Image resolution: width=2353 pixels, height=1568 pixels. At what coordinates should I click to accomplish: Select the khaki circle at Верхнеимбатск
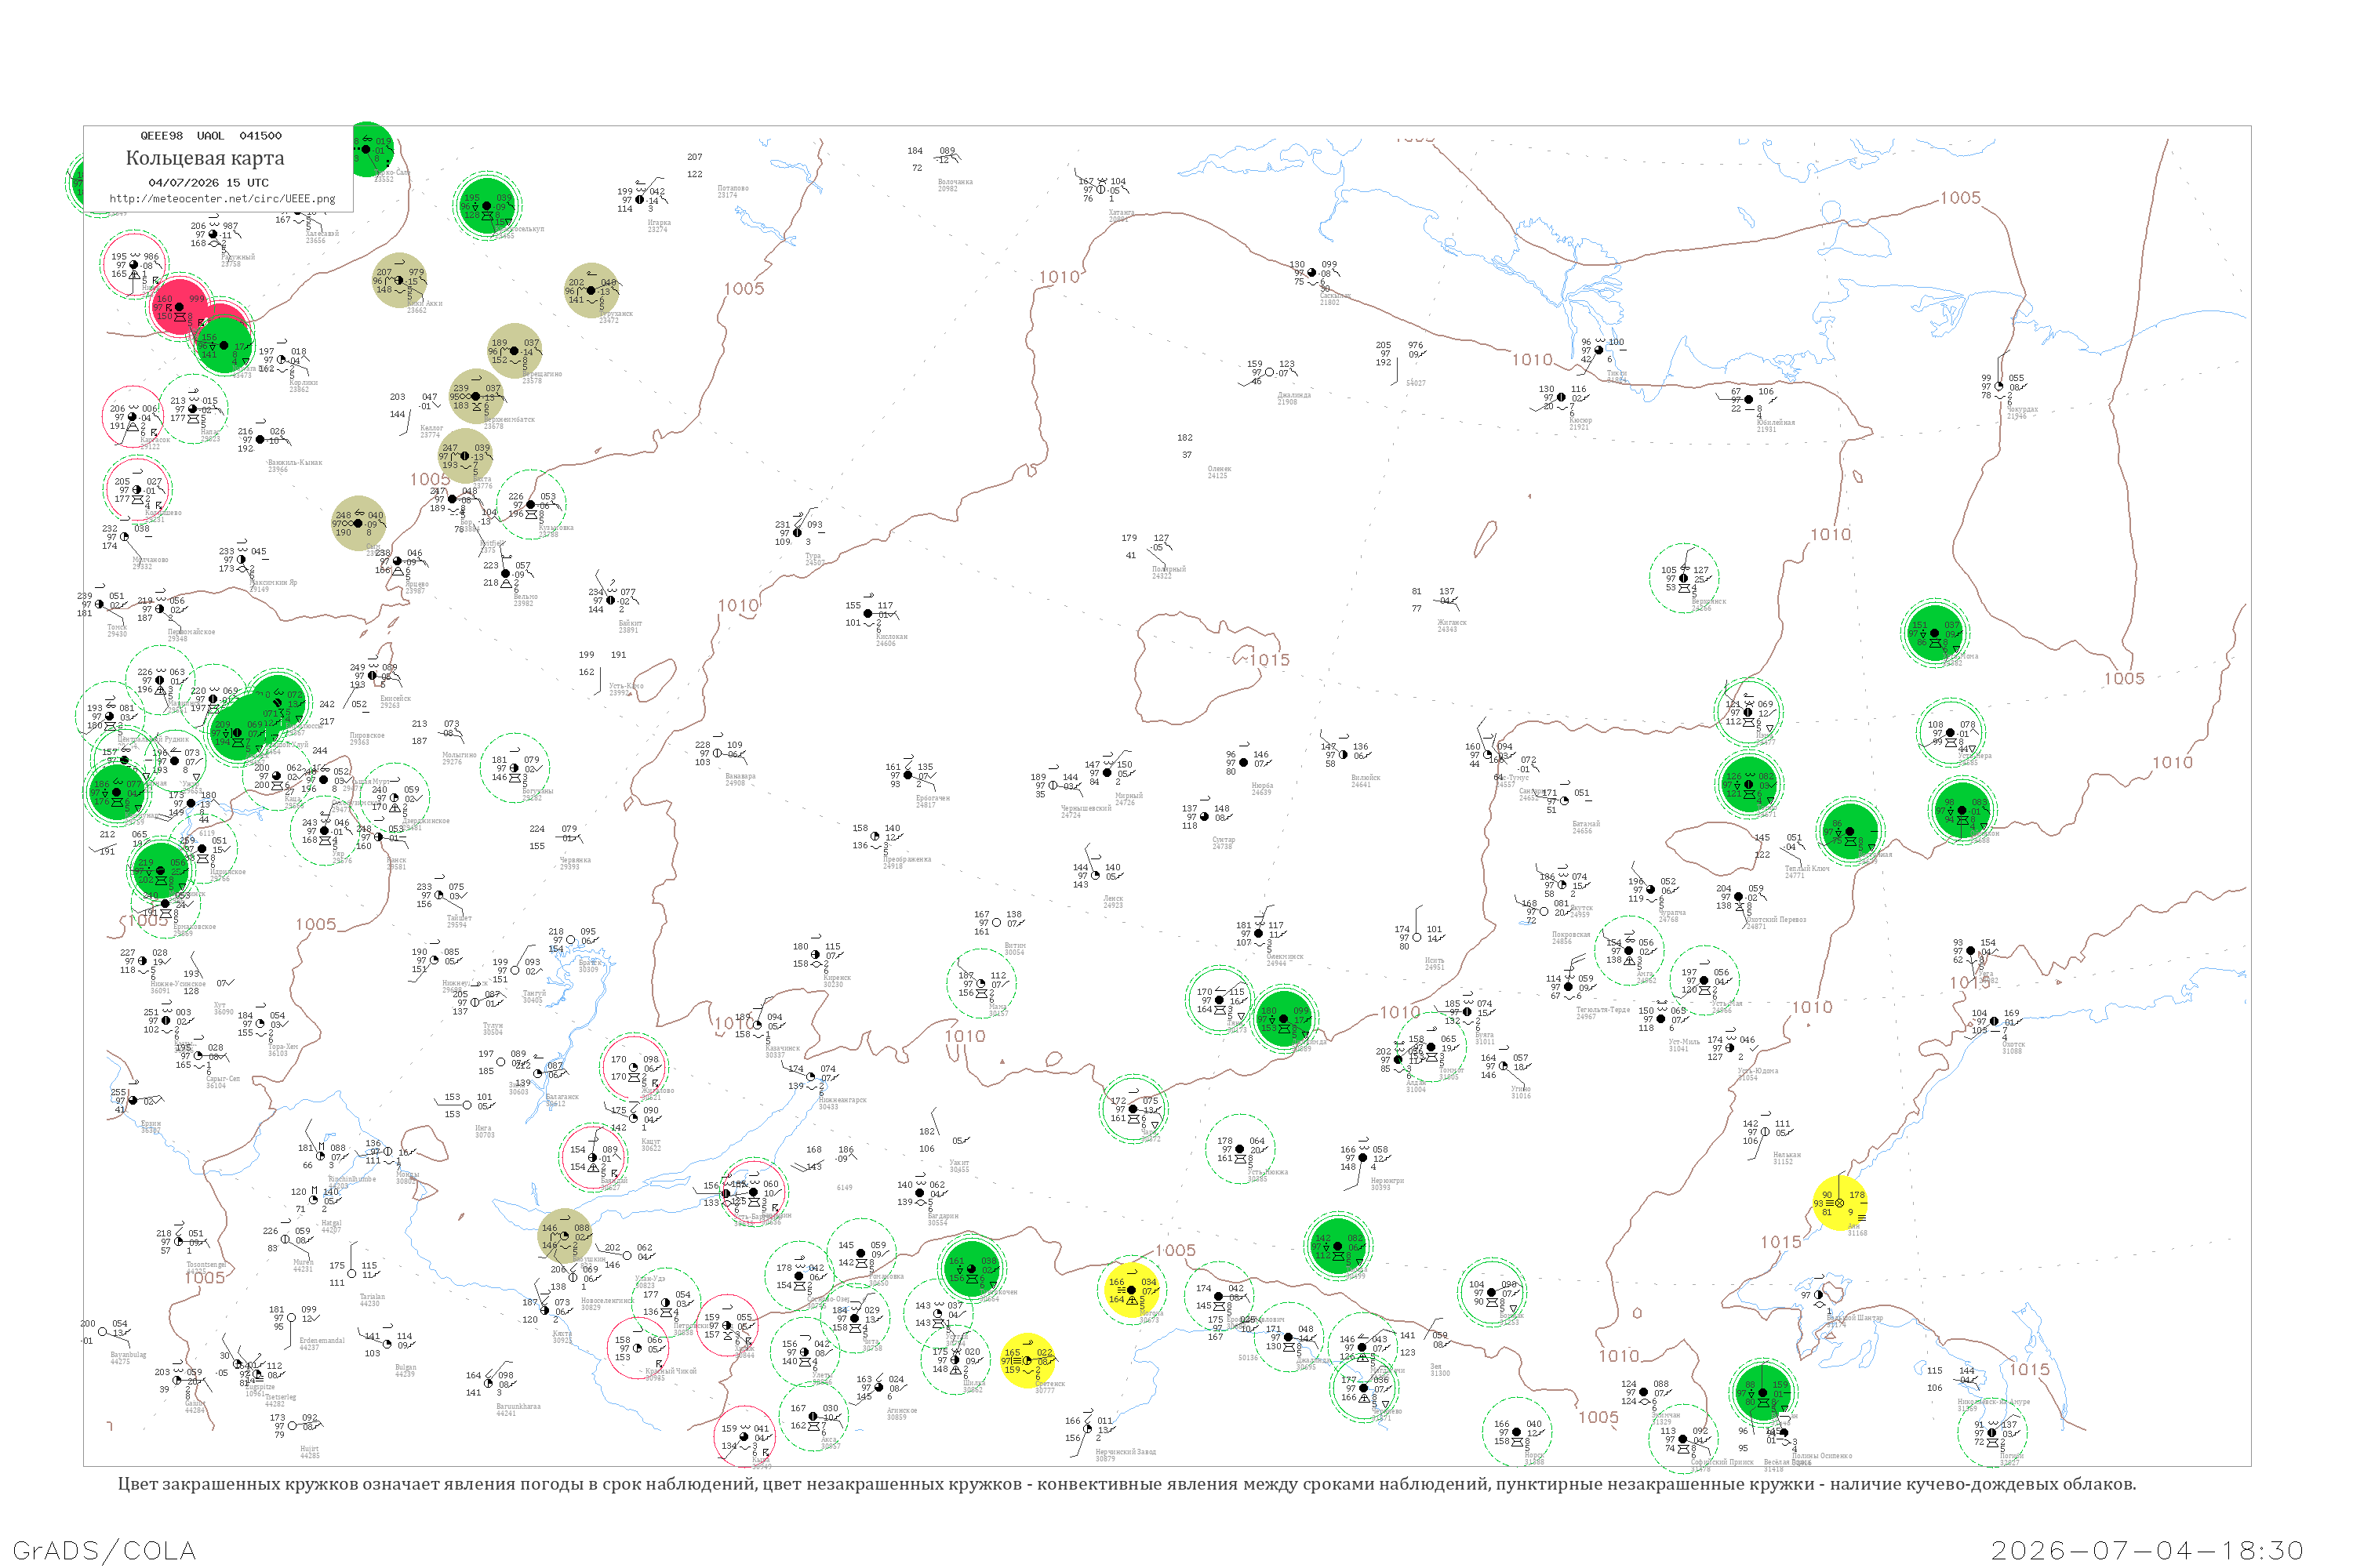point(477,396)
